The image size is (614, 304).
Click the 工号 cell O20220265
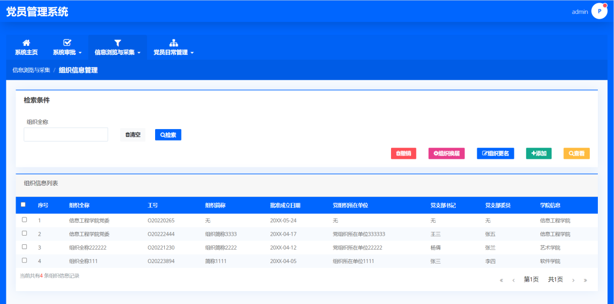[x=161, y=221]
